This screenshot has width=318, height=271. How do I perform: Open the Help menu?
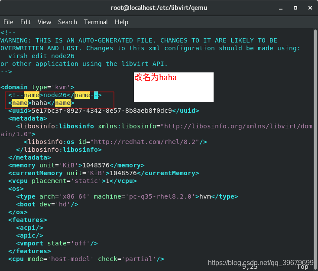click(121, 22)
